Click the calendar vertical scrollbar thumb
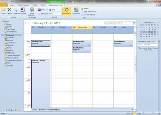Image resolution: width=161 pixels, height=115 pixels. click(135, 64)
